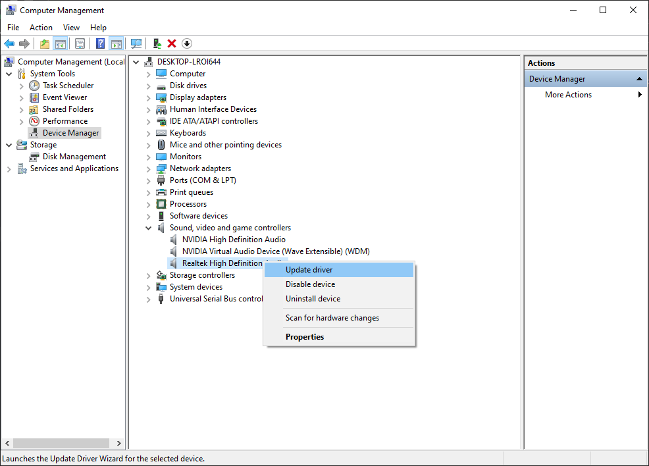Click Update device driver toolbar icon
Viewport: 649px width, 466px height.
157,43
